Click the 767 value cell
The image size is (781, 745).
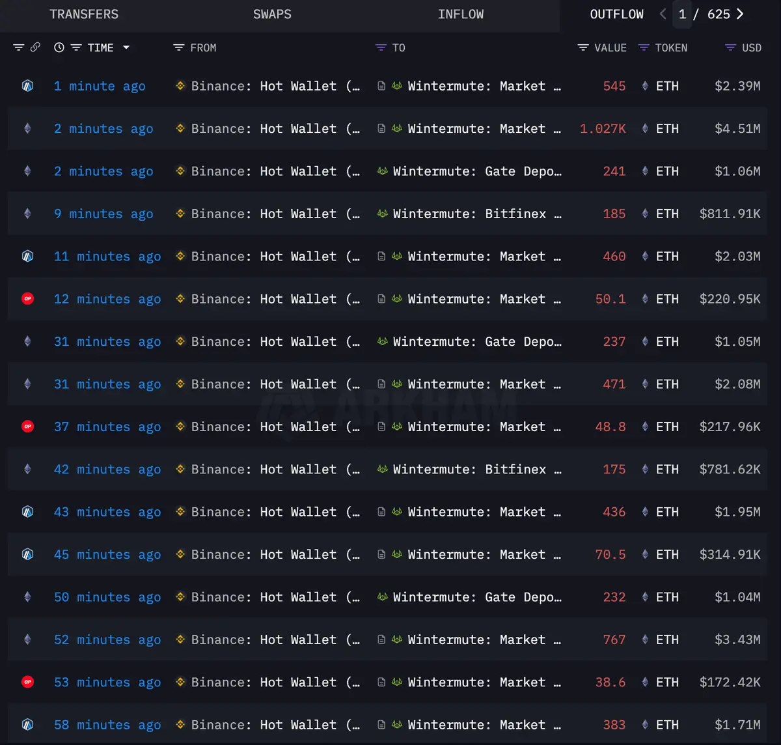point(614,640)
